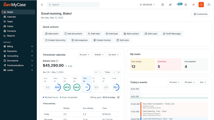
Task: Click Billable total info icon
Action: click(57, 61)
